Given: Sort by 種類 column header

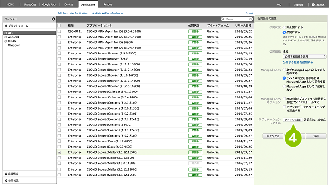Looking at the screenshot, I should point(71,26).
